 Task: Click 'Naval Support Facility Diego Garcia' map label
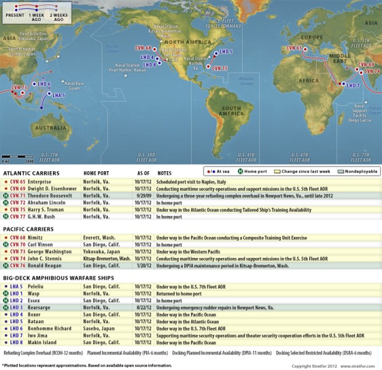tap(360, 113)
